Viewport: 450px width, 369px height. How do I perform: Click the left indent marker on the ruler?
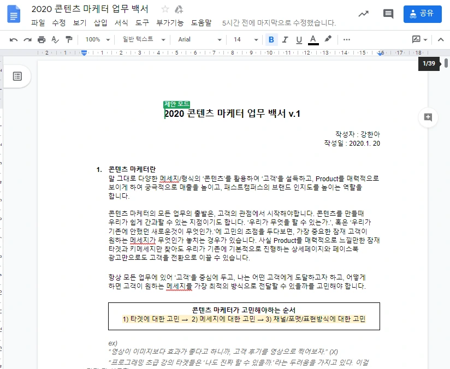click(x=84, y=53)
